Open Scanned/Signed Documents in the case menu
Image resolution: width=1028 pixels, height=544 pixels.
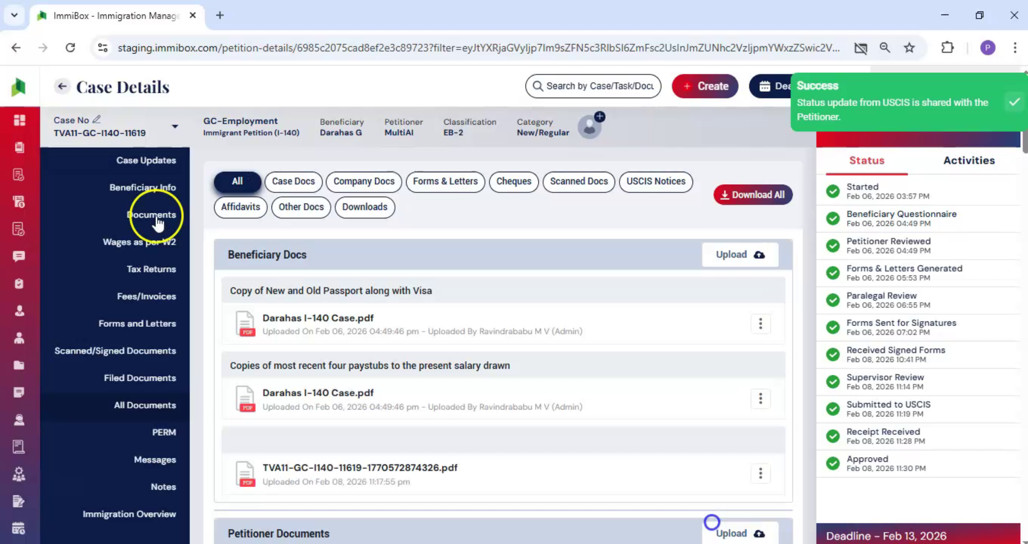(115, 351)
